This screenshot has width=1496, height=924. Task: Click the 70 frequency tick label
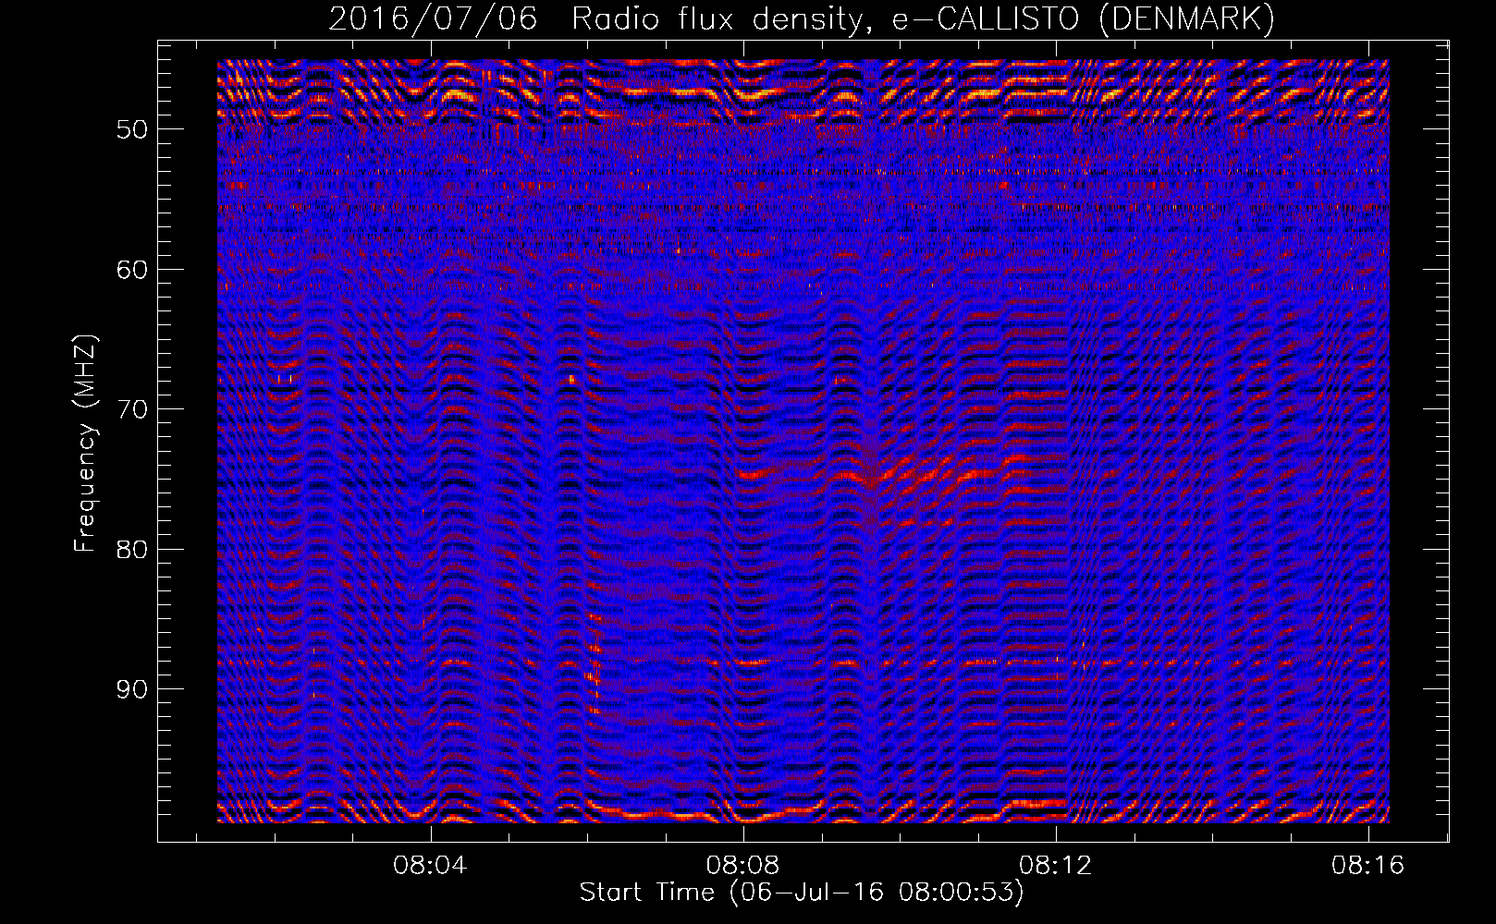pos(131,409)
